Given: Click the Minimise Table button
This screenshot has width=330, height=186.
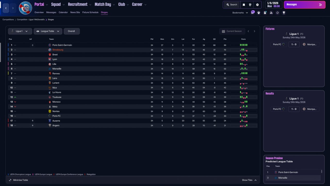Looking at the screenshot, I should coord(18,180).
